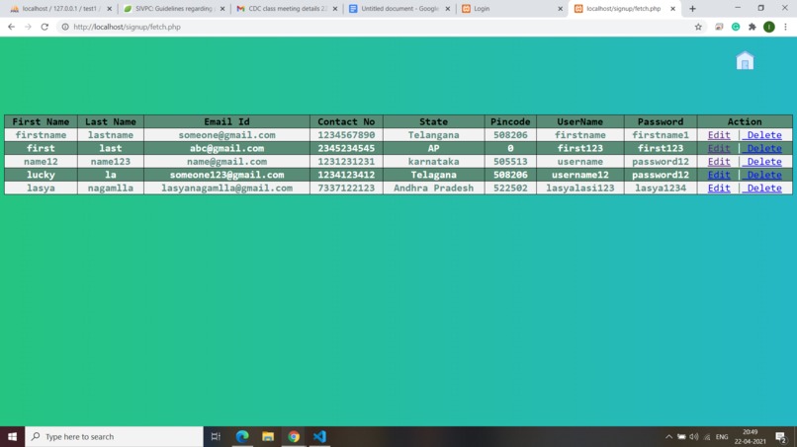
Task: Click the username lasyalasi123 cell
Action: (580, 187)
